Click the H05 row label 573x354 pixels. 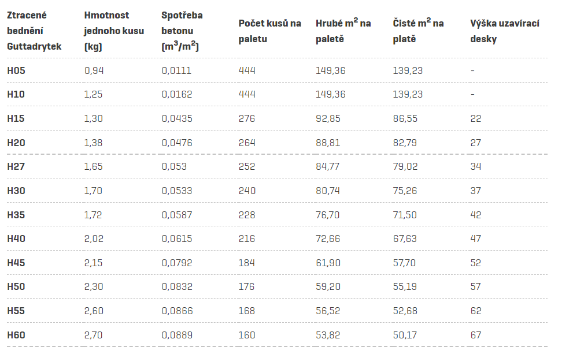(x=16, y=70)
